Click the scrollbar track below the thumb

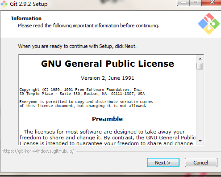[200, 104]
